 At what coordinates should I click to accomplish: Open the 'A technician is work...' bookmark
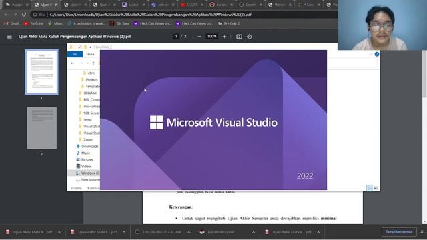point(86,24)
